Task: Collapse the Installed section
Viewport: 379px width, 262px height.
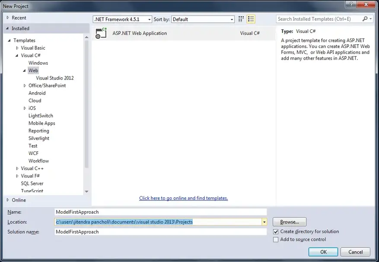Action: [7, 28]
